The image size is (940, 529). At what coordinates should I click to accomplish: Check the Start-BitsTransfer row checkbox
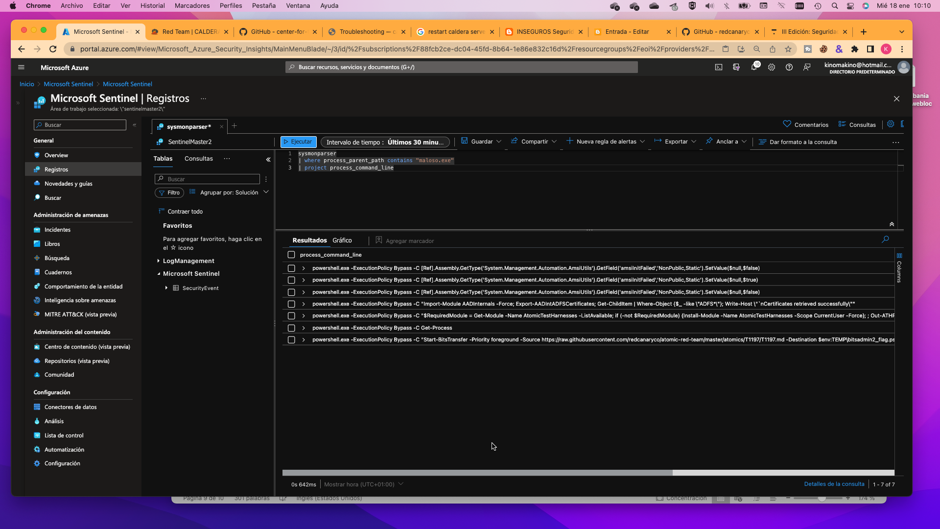[x=291, y=340]
